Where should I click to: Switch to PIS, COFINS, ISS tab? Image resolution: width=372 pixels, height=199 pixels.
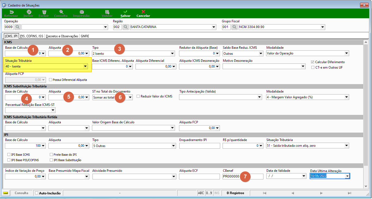tap(32, 36)
